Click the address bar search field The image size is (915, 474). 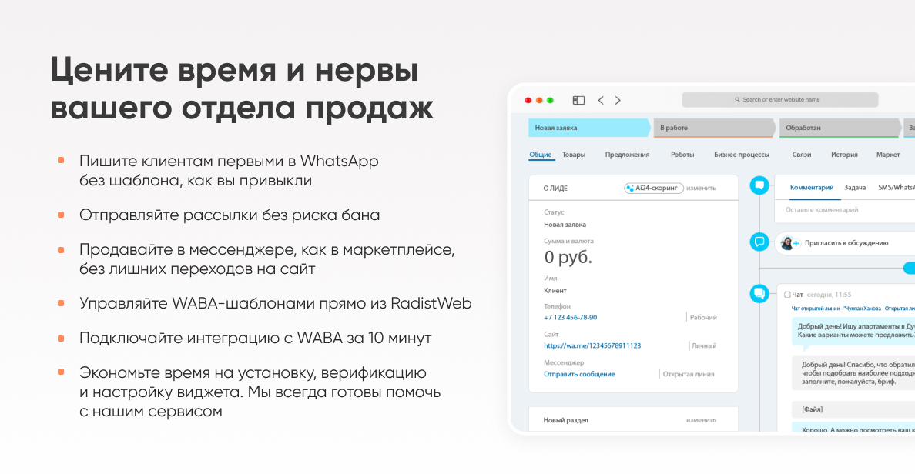tap(780, 100)
